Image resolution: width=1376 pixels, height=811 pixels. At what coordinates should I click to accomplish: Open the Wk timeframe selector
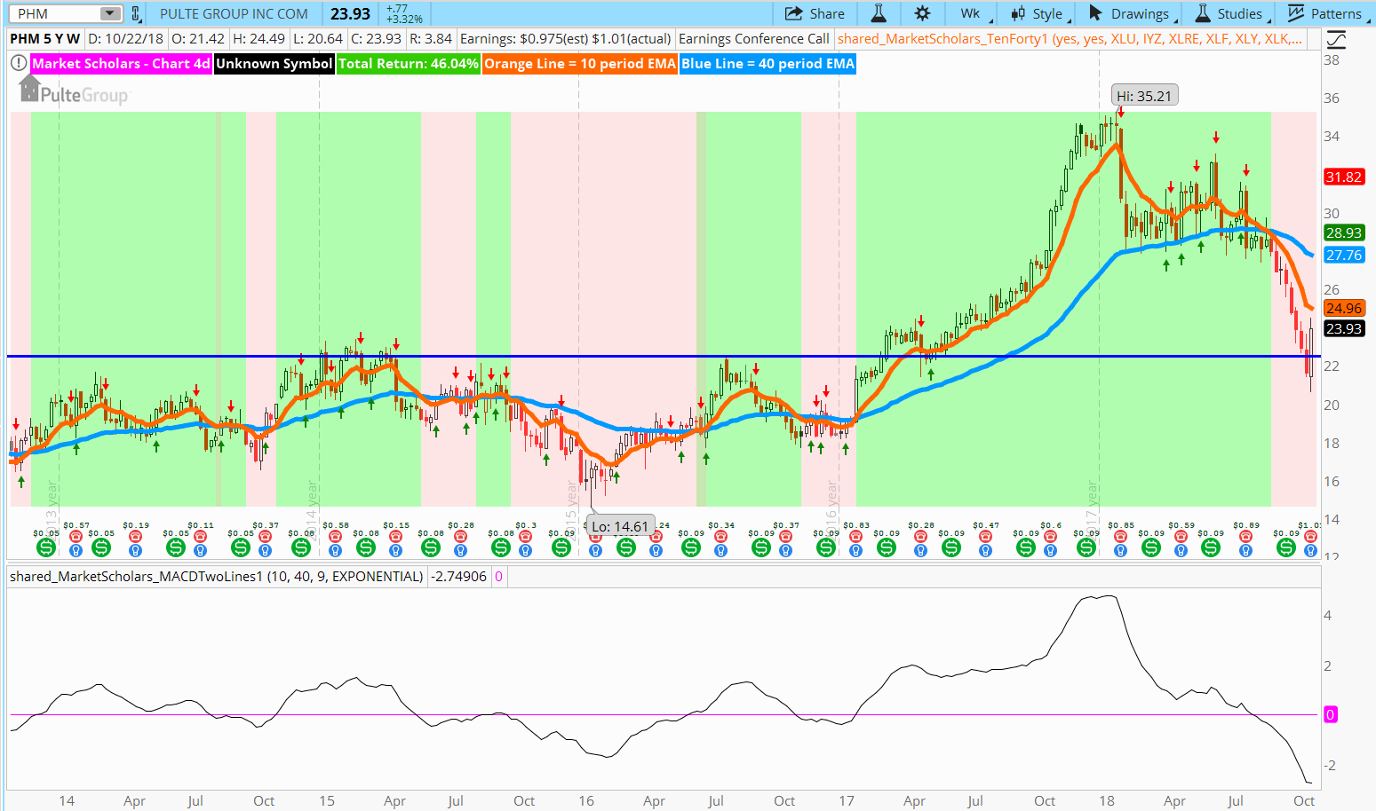click(970, 13)
